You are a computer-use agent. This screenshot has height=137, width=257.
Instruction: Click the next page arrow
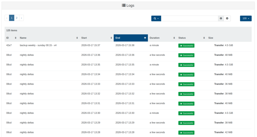tap(22, 18)
